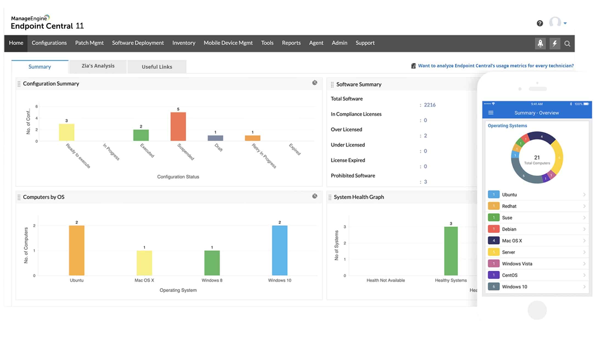This screenshot has width=606, height=337.
Task: Click the In Compliance Licenses value 0
Action: tap(425, 120)
